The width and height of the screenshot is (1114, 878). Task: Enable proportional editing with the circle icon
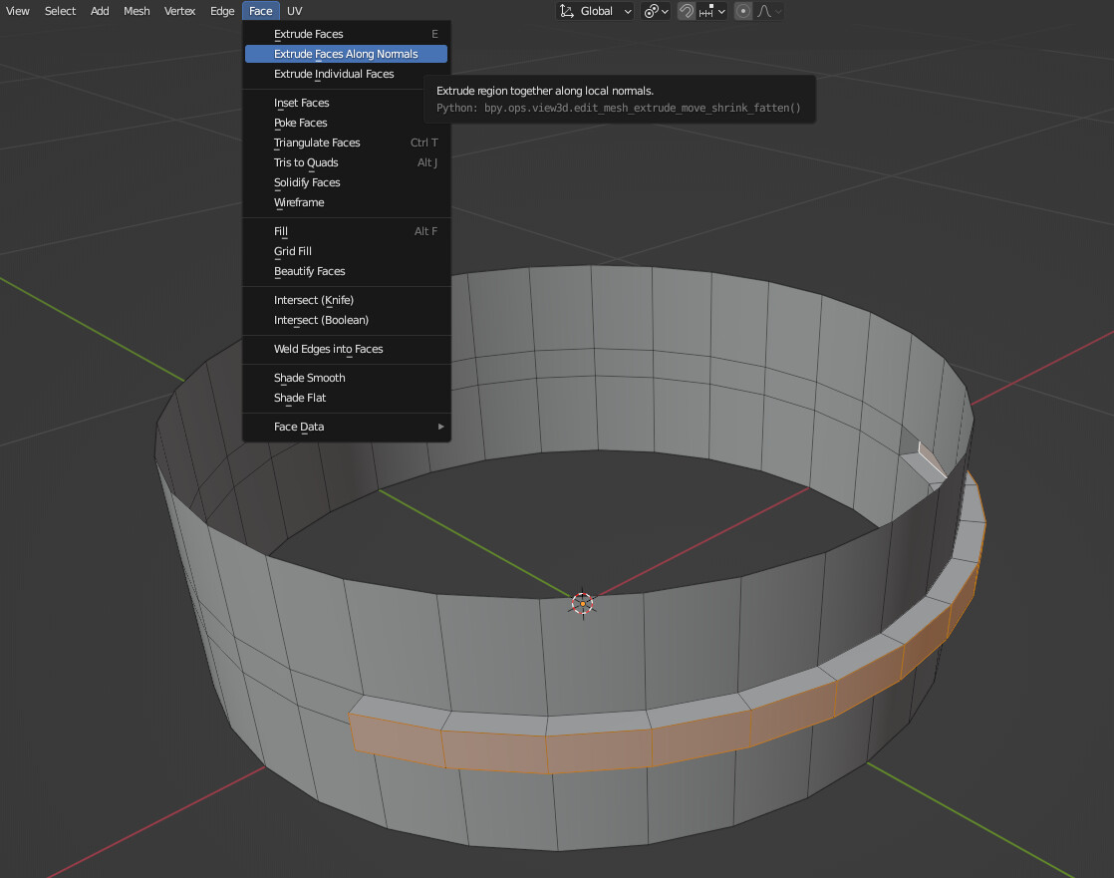742,11
